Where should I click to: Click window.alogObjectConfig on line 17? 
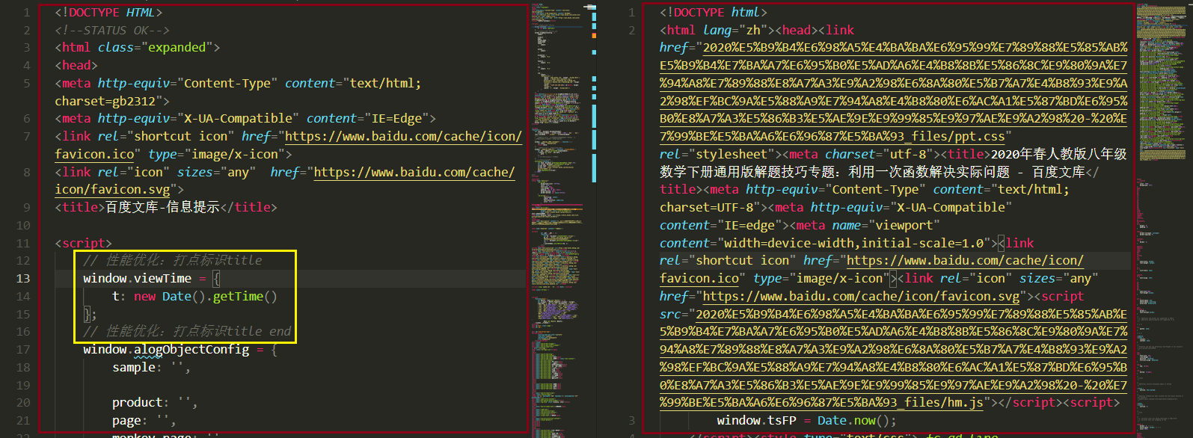(166, 349)
